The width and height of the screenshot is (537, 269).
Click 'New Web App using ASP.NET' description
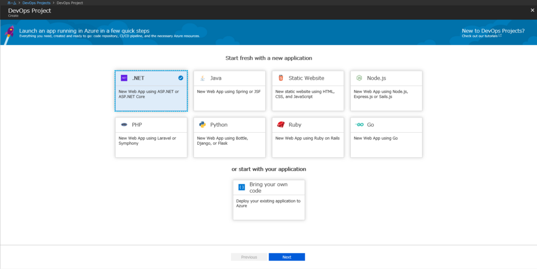coord(148,94)
